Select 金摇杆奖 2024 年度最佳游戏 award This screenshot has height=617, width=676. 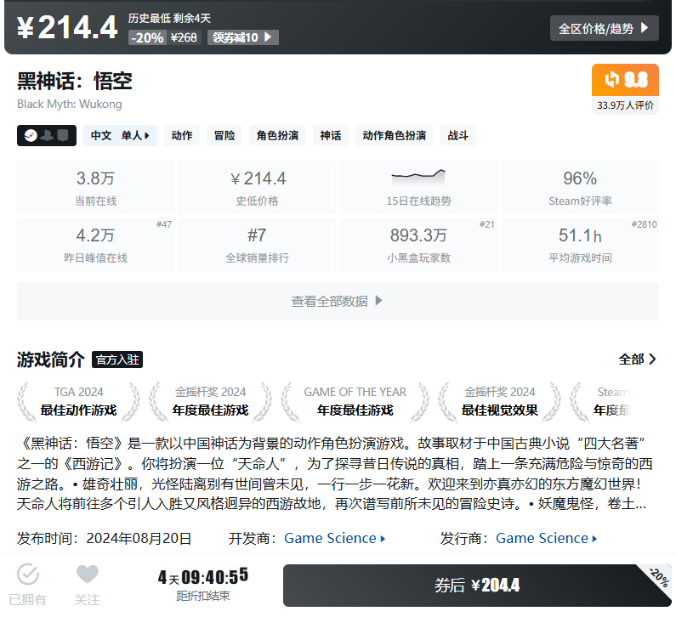[x=210, y=402]
